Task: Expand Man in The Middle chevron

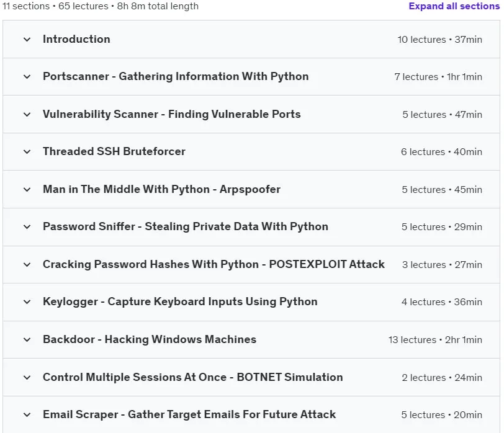Action: click(x=27, y=190)
